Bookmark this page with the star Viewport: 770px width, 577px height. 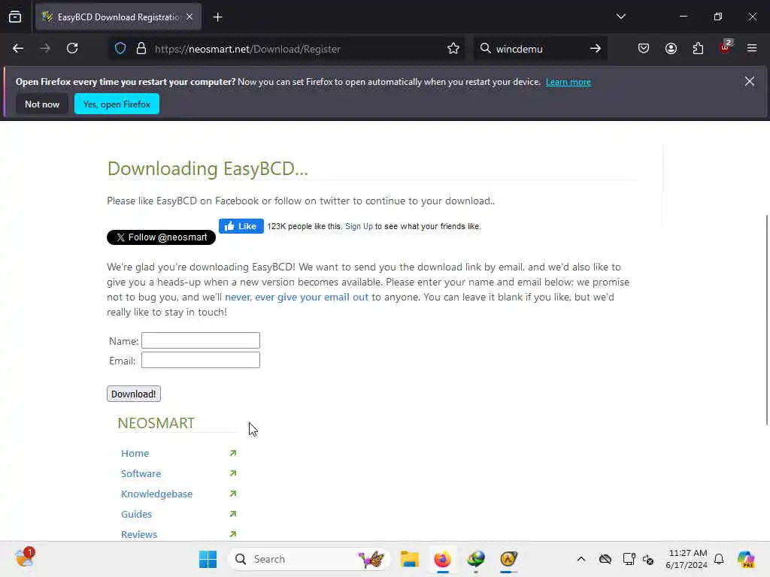coord(453,49)
